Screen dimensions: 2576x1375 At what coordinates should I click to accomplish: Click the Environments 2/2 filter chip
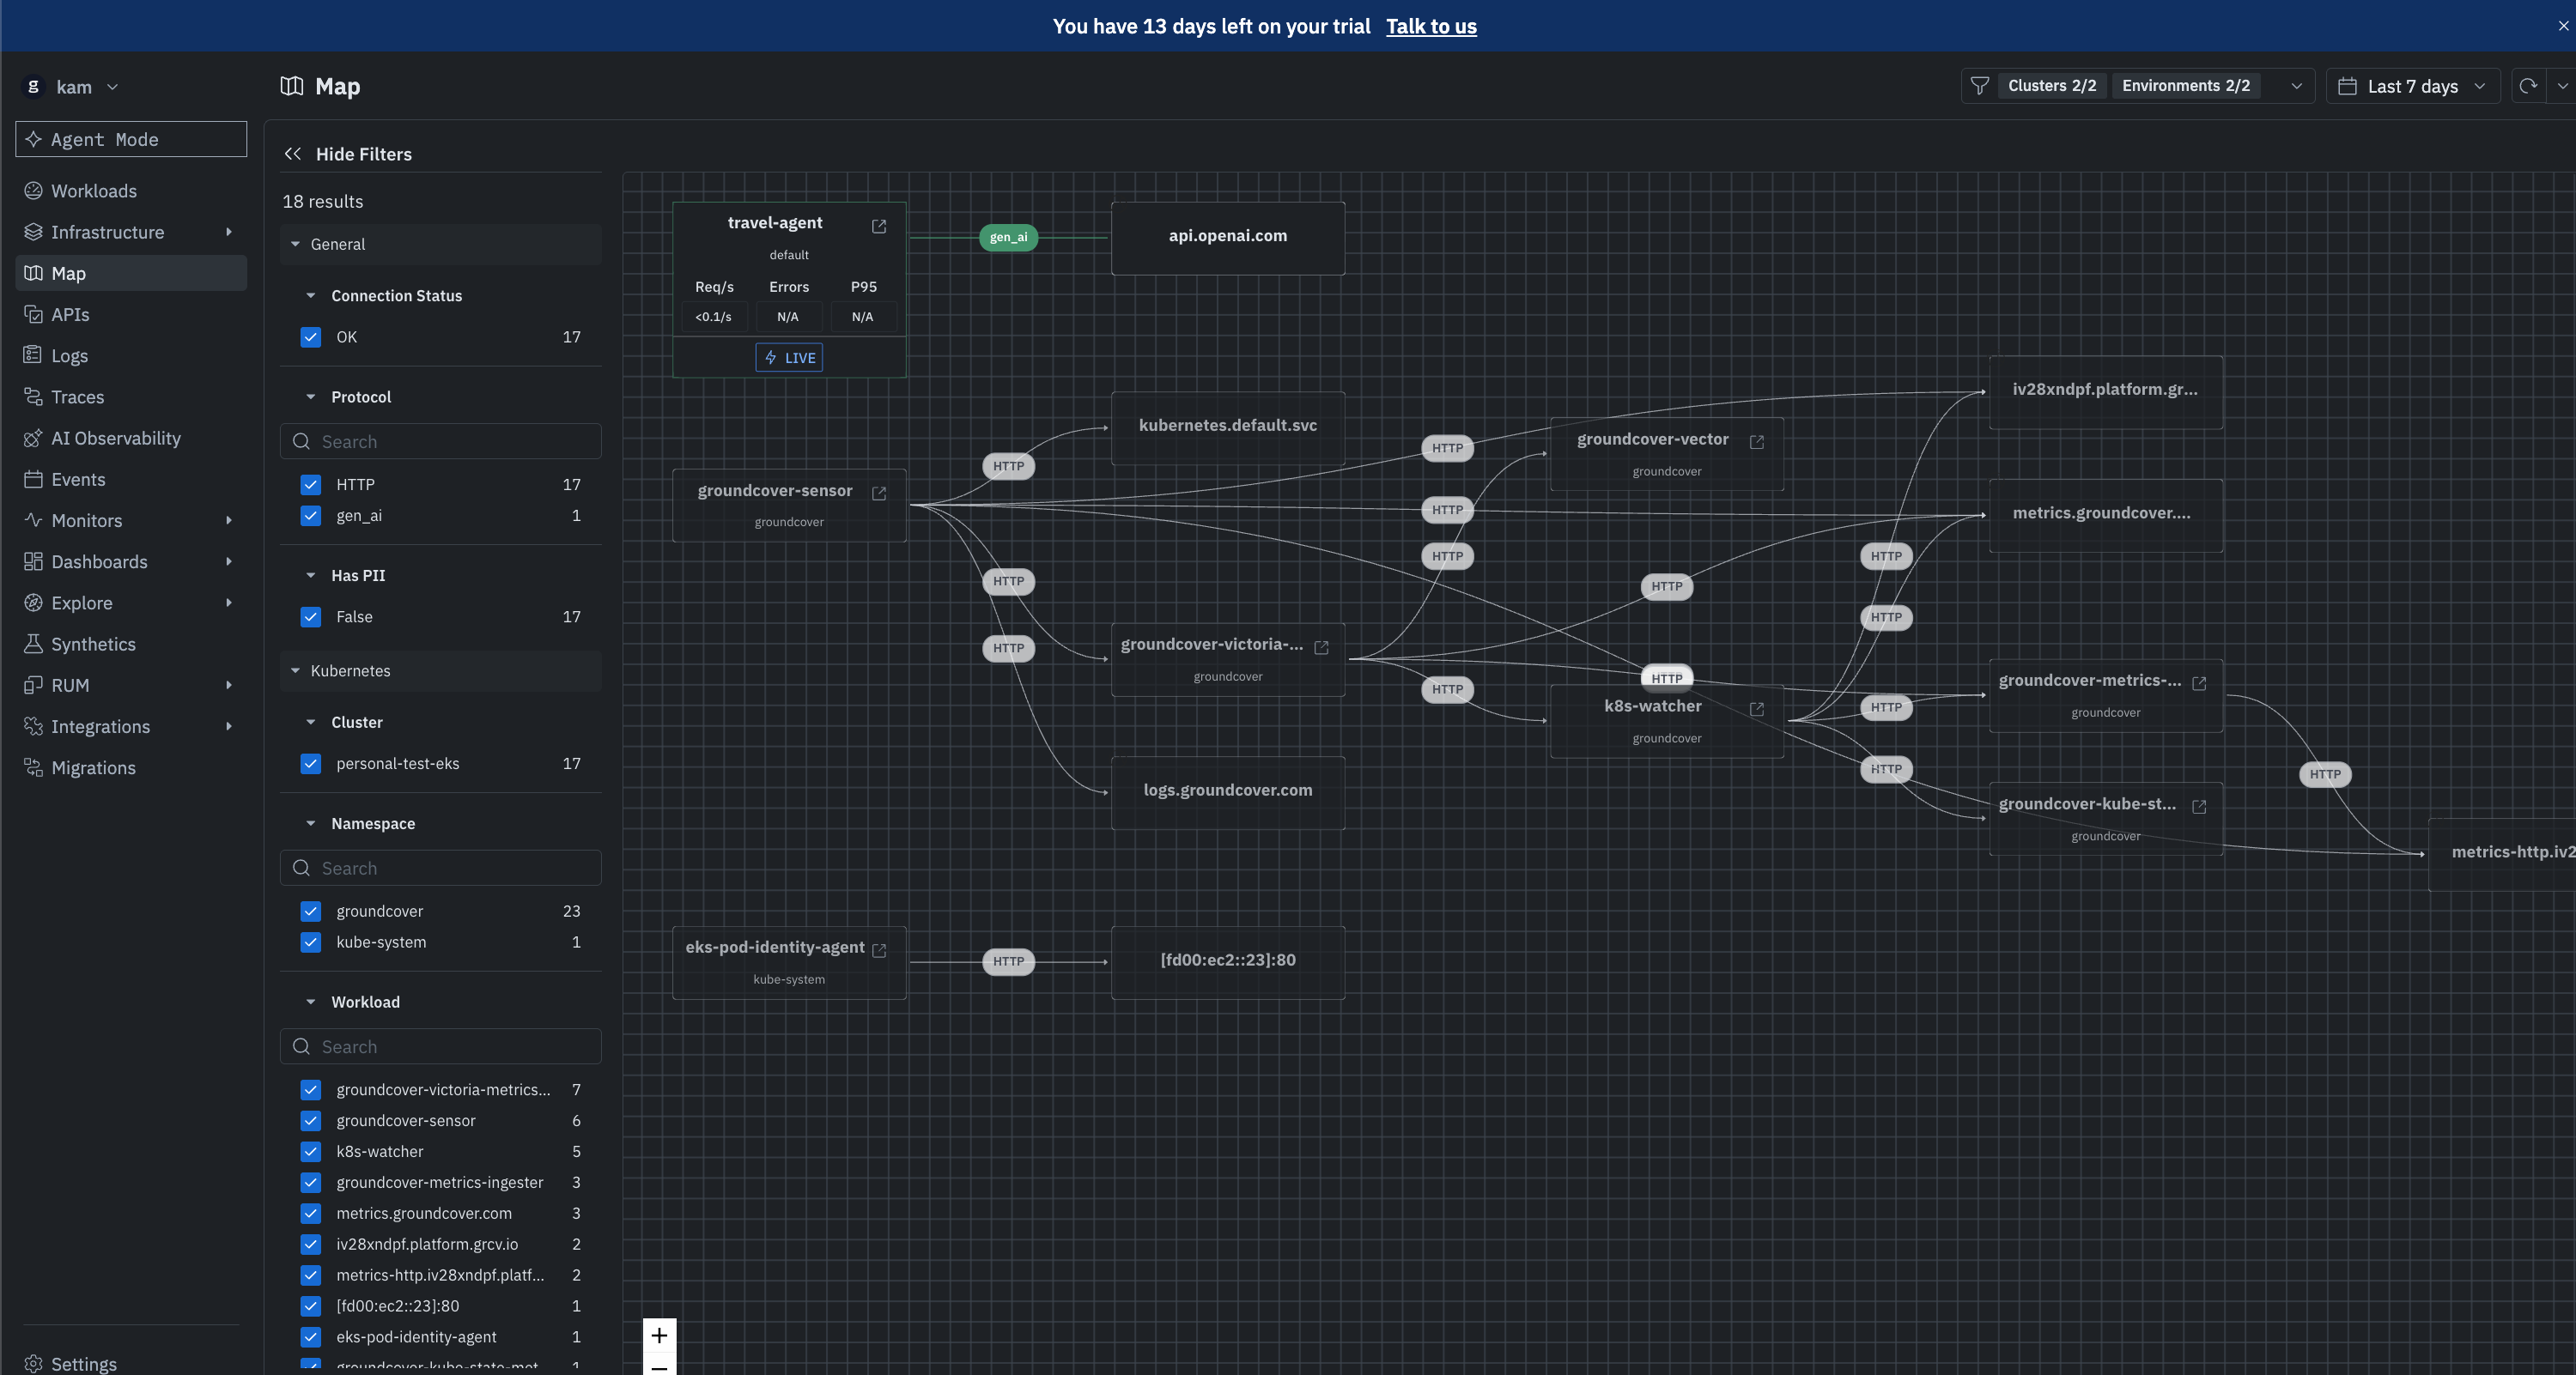(x=2186, y=86)
